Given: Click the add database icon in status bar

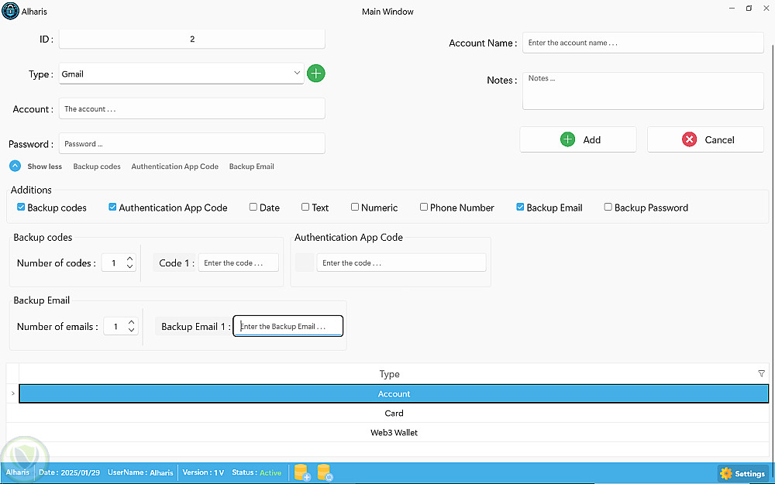Looking at the screenshot, I should [x=302, y=472].
